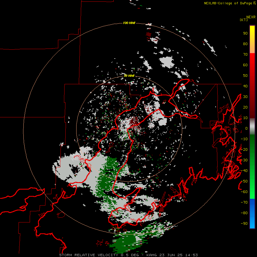Viewport: 257px width, 257px height.
Task: Select the 100 NMI range ring label
Action: 129,23
